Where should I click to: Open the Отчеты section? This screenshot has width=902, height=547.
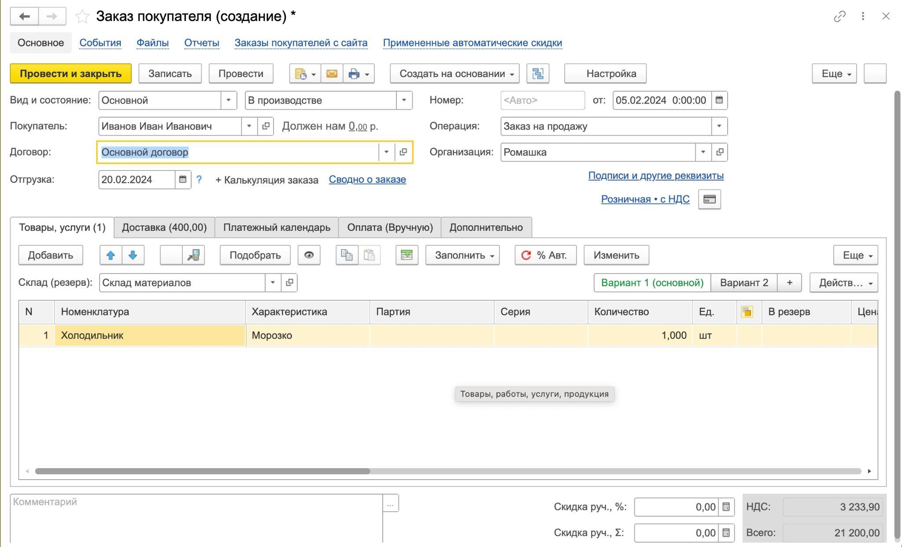(202, 43)
